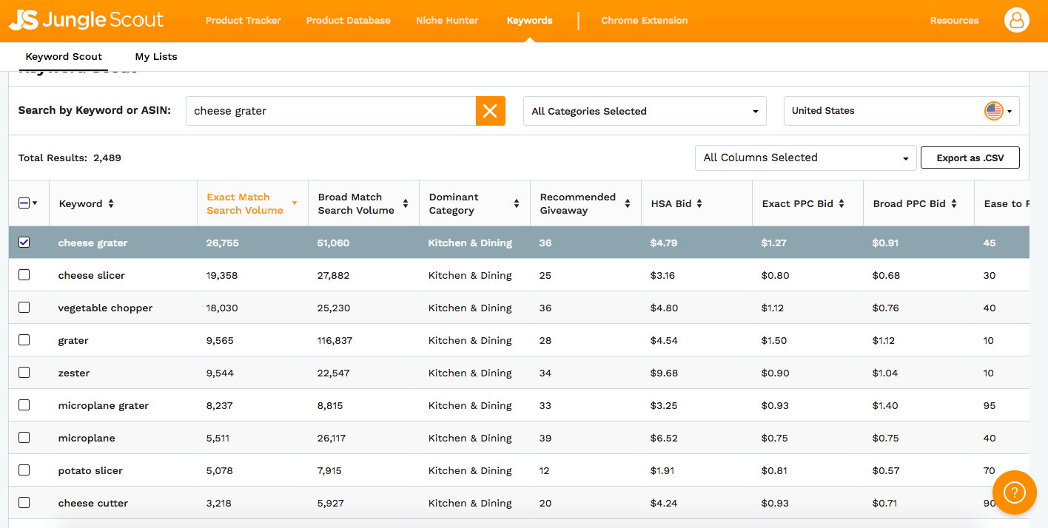The width and height of the screenshot is (1048, 528).
Task: Click broad volume value 116,837
Action: coord(335,340)
